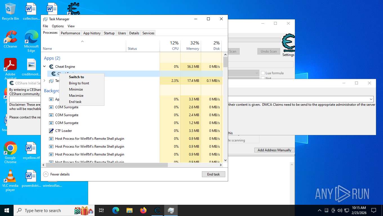Open the Options menu in Task Manager
The height and width of the screenshot is (216, 383).
coord(58,26)
